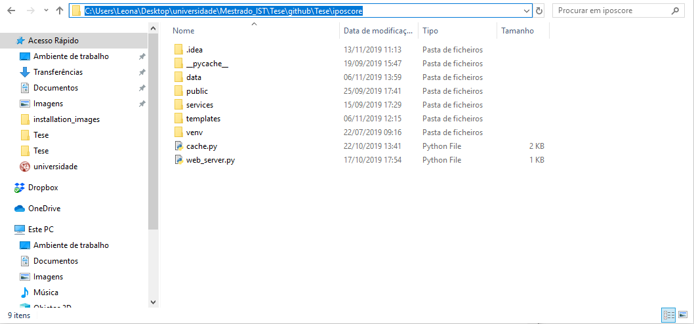Screen dimensions: 694x324
Task: Select the public folder icon
Action: (x=178, y=91)
